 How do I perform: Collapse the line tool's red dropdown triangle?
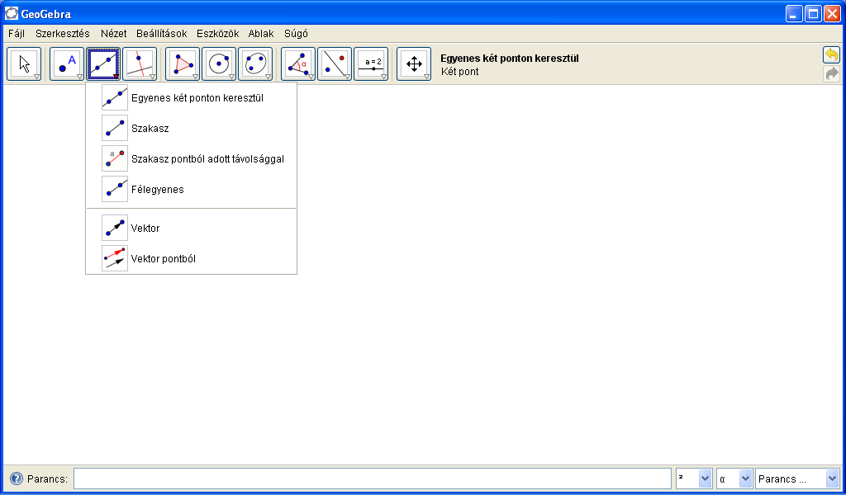[116, 77]
